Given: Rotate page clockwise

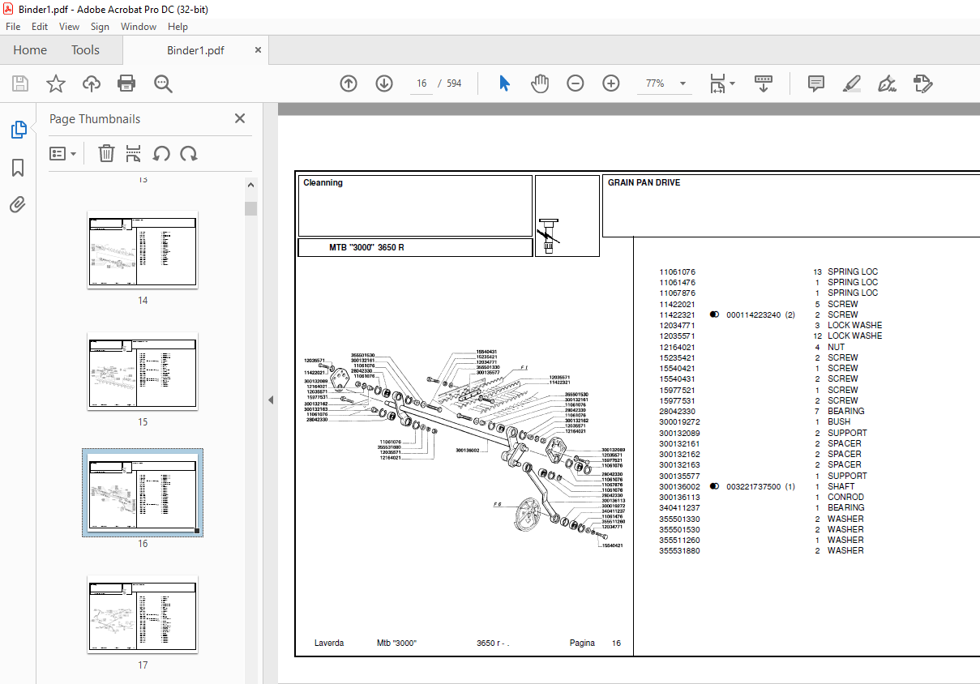Looking at the screenshot, I should coord(189,153).
